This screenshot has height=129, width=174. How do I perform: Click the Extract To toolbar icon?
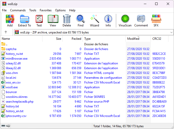pos(24,21)
